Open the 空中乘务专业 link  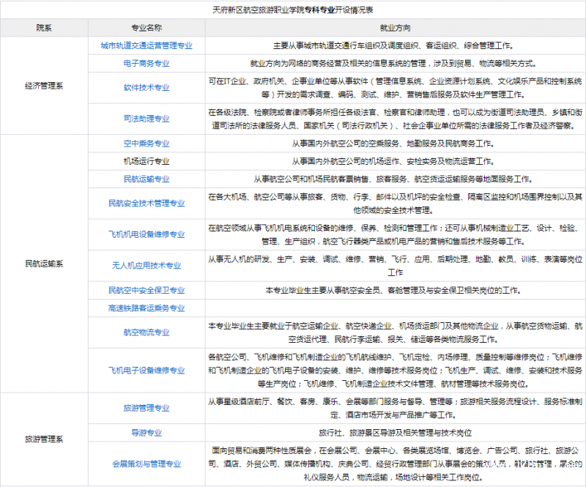[x=146, y=144]
